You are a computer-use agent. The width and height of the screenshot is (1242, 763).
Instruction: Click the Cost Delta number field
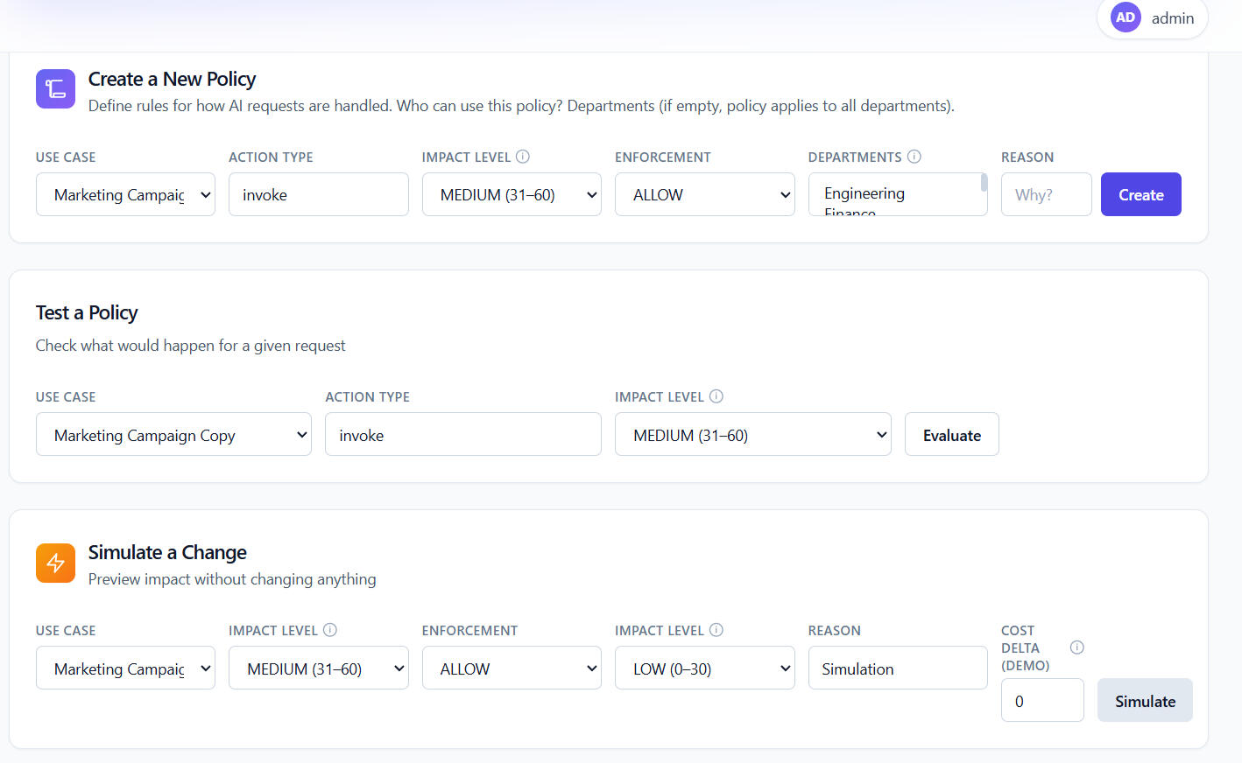point(1041,701)
